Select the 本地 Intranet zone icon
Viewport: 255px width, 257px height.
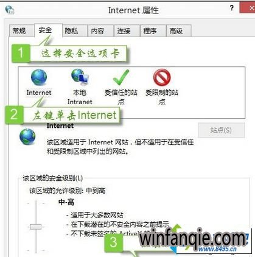[80, 77]
